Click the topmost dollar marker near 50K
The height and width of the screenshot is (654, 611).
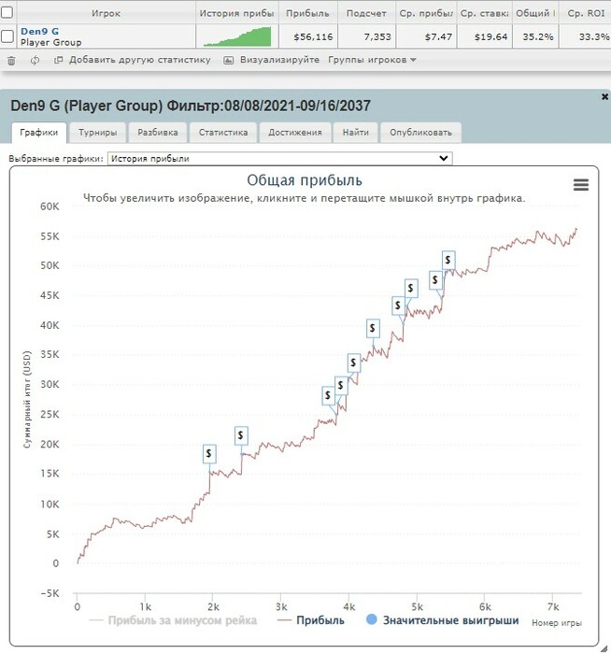(448, 260)
